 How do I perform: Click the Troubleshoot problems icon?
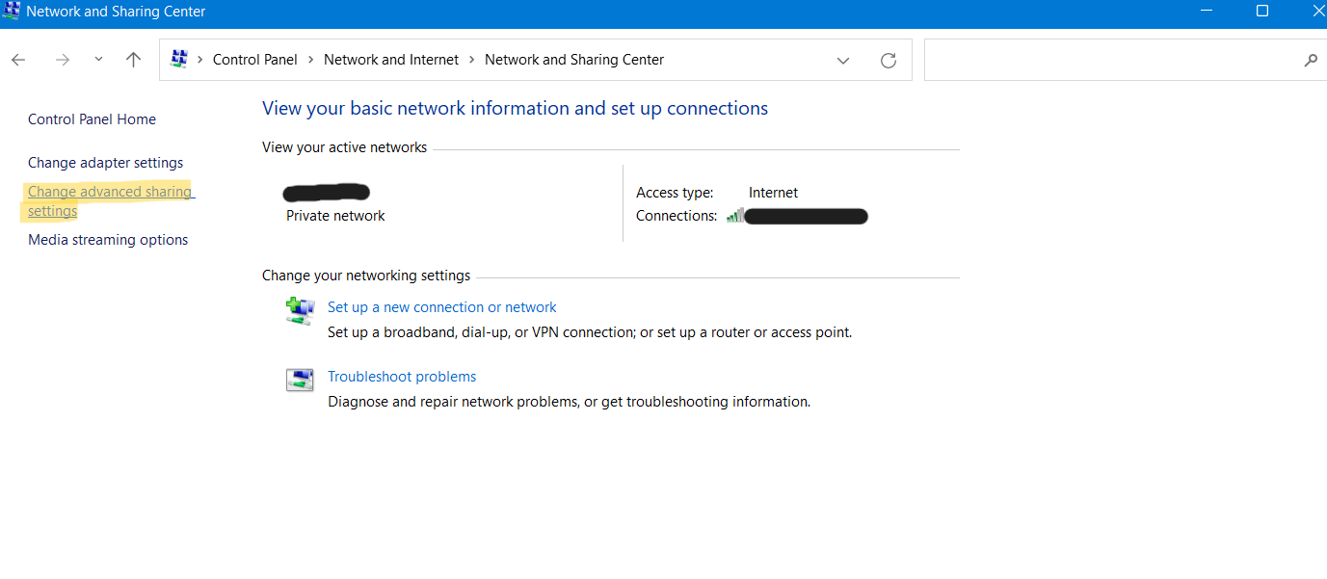coord(300,380)
